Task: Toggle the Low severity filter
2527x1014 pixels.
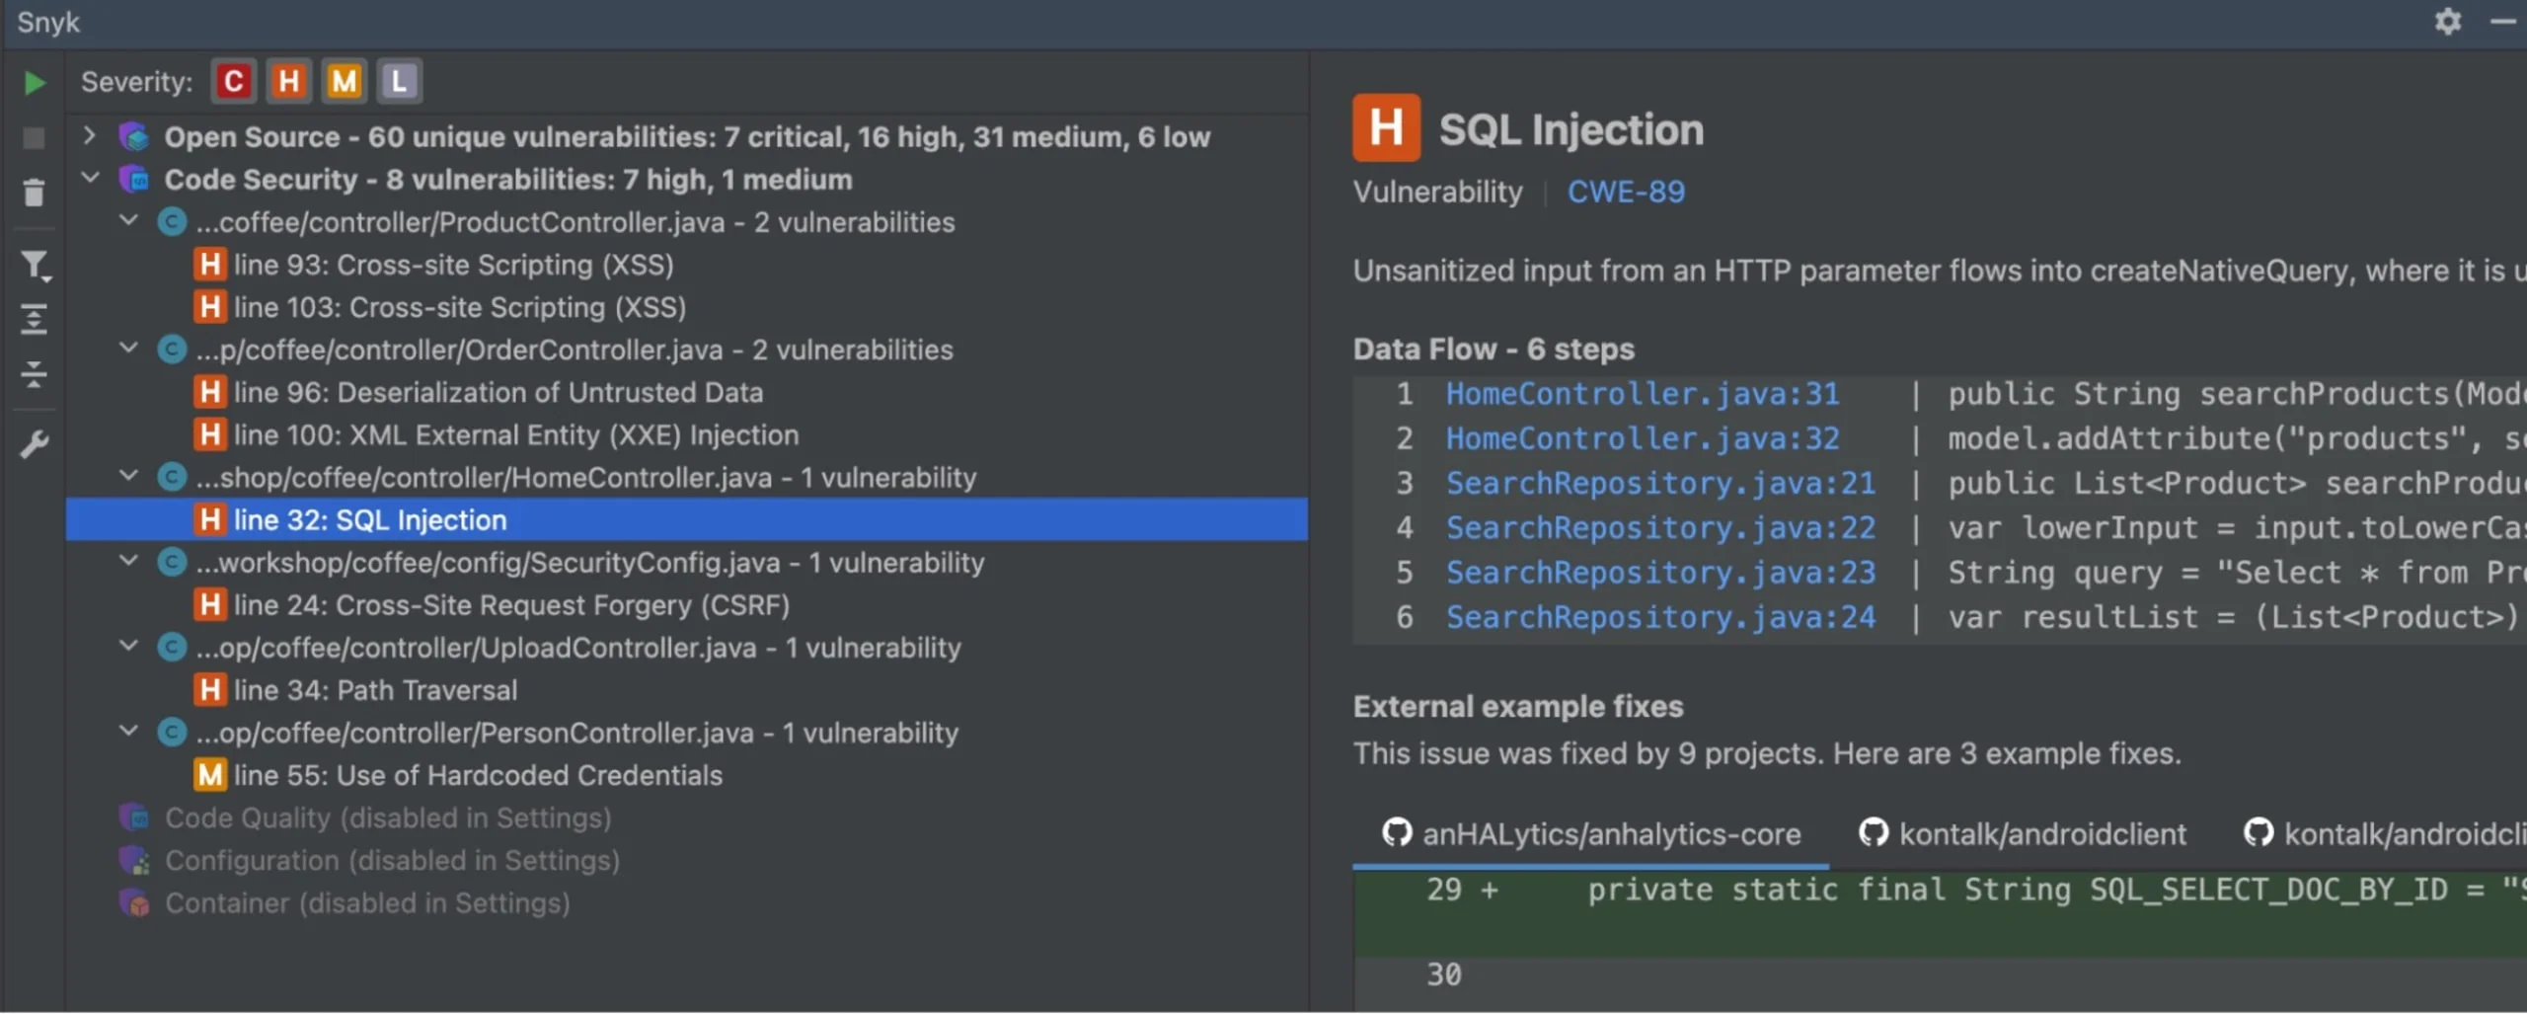Action: [399, 80]
